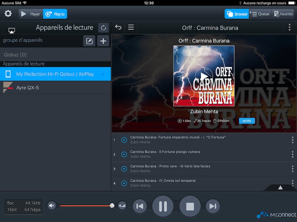Tap the Bluetooth status icon
297x222 pixels.
tap(240, 3)
